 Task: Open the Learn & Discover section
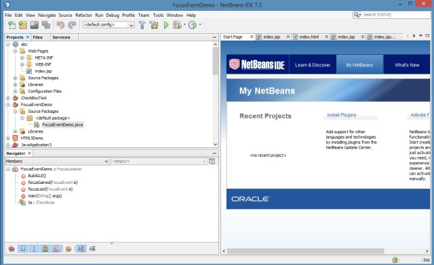click(313, 65)
